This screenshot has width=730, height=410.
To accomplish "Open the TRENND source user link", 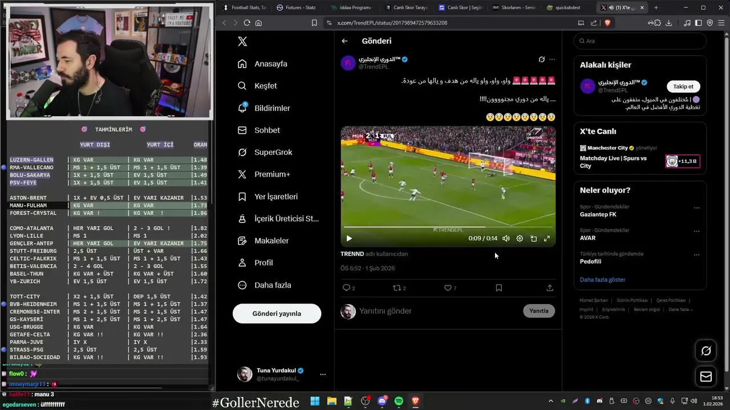I will coord(352,254).
